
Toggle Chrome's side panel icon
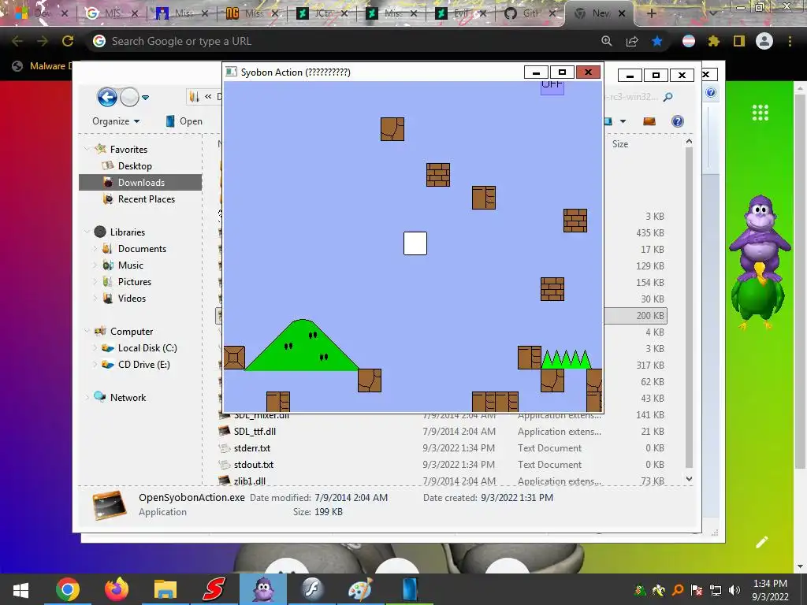coord(739,41)
